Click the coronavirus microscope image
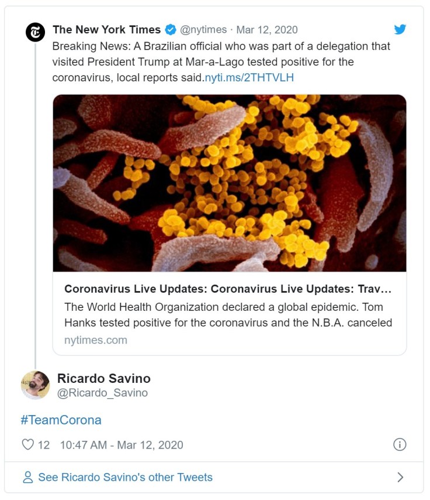The image size is (430, 500). pos(230,183)
